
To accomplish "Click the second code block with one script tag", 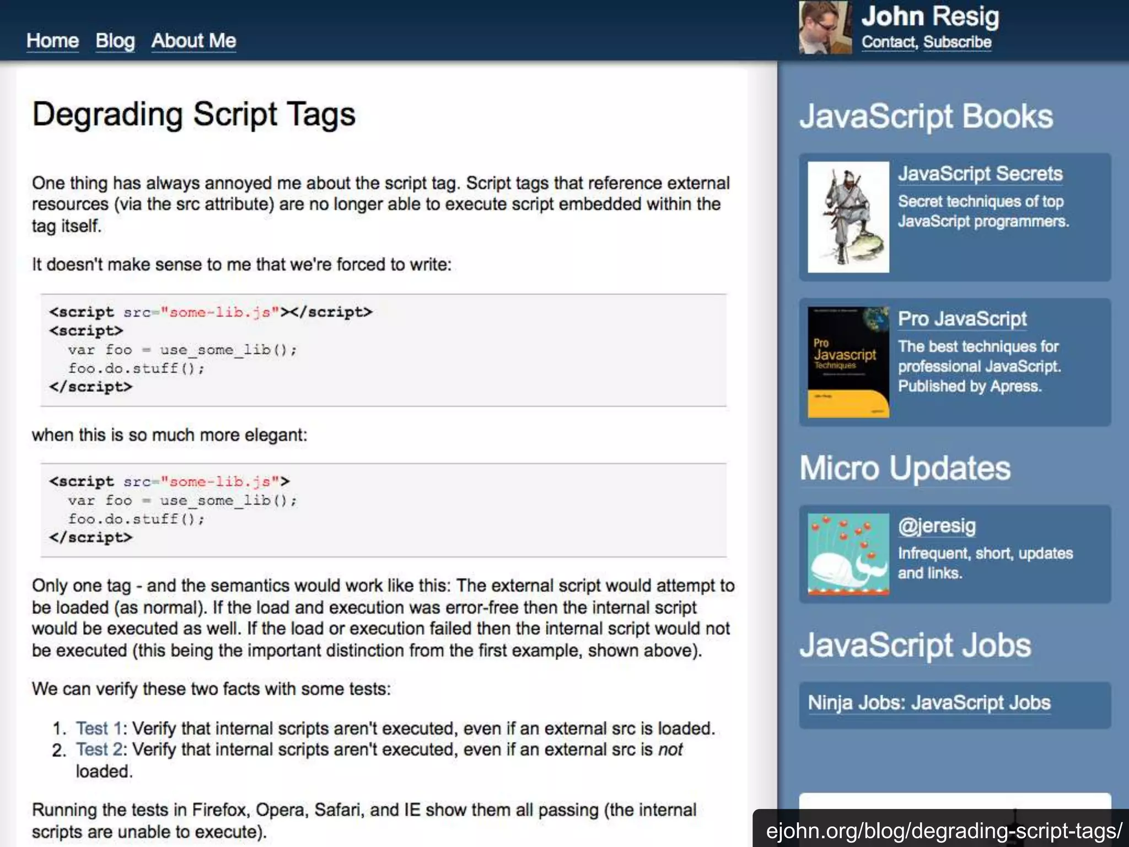I will pos(383,510).
